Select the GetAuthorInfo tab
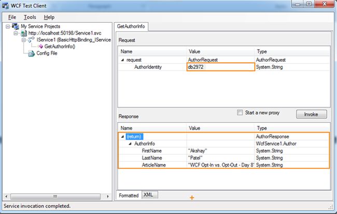The width and height of the screenshot is (337, 214). [131, 26]
